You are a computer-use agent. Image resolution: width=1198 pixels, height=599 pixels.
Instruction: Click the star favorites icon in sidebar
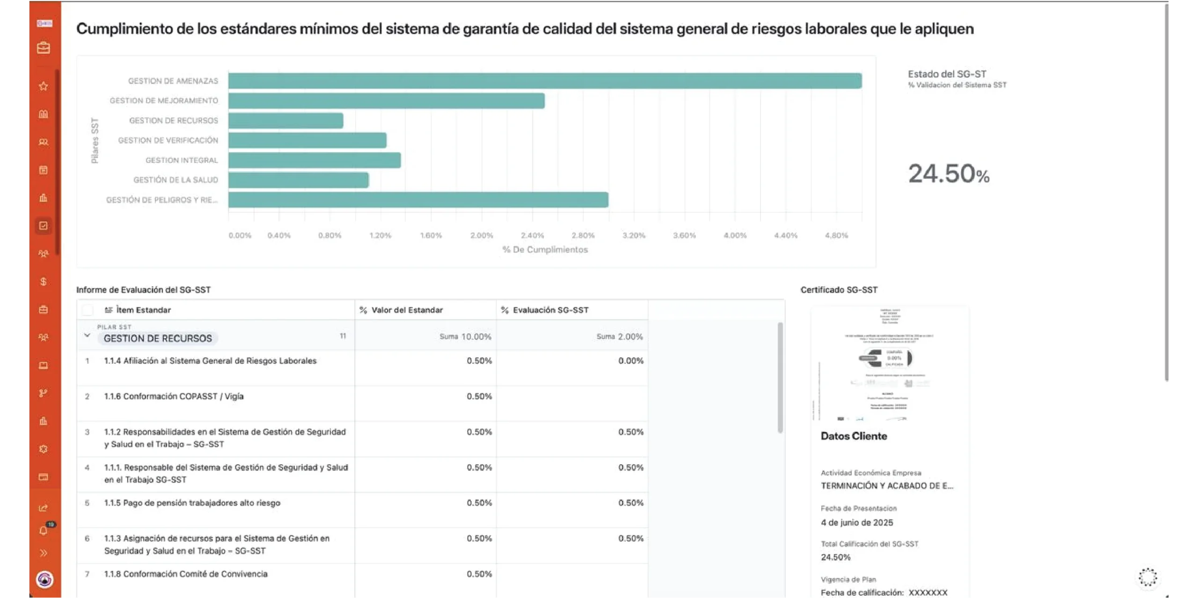(44, 86)
